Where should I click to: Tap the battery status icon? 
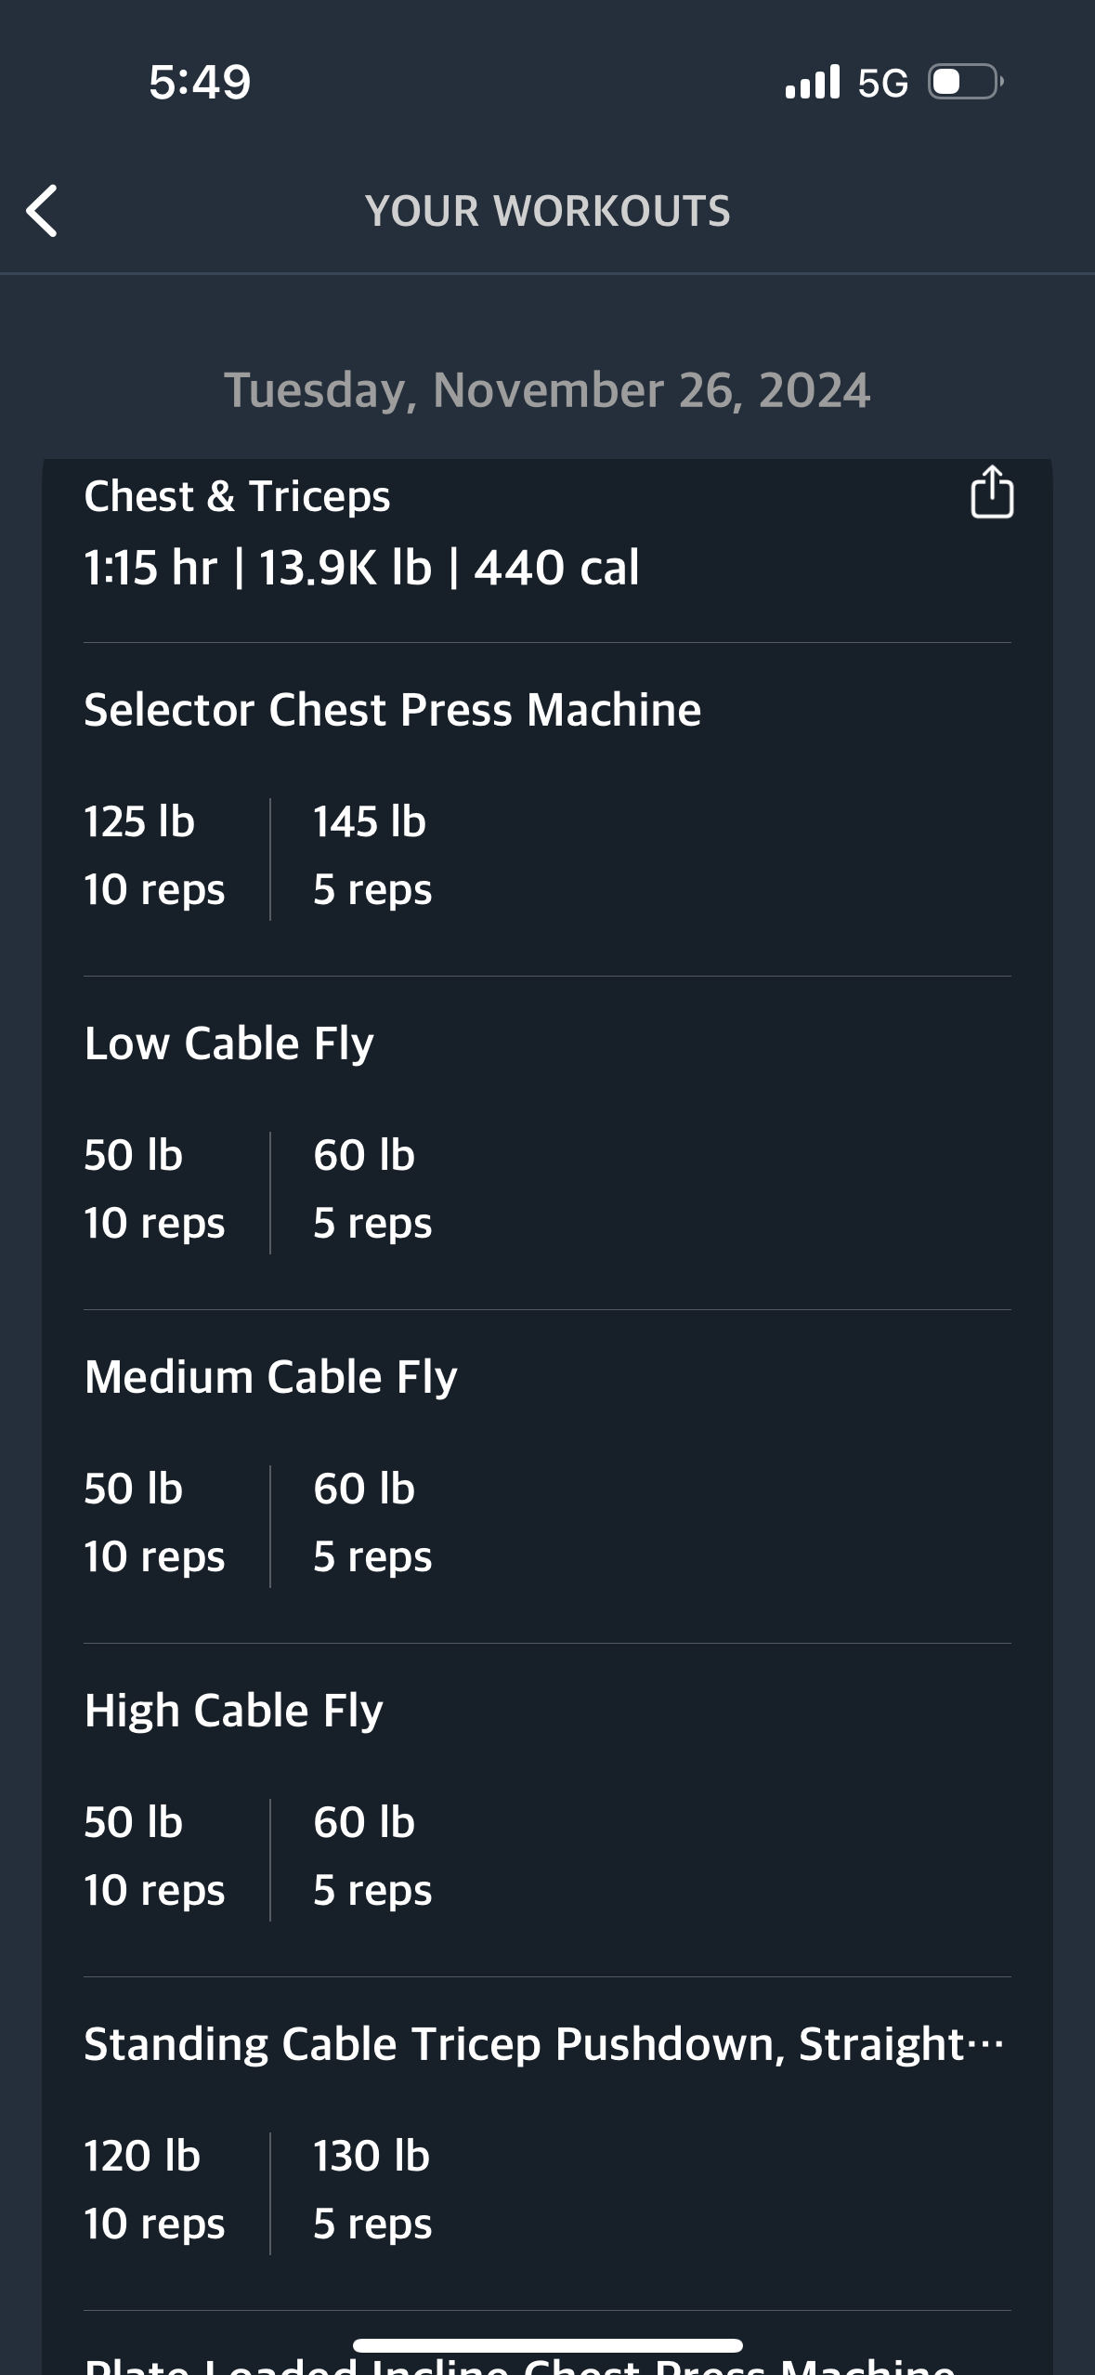[x=965, y=82]
